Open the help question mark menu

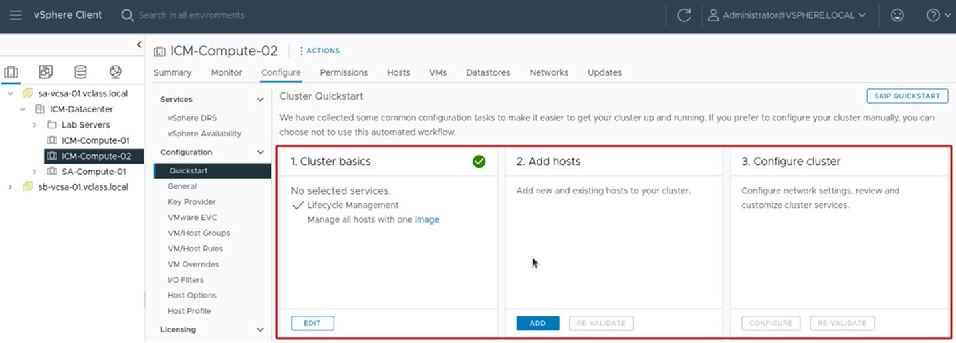pyautogui.click(x=937, y=15)
